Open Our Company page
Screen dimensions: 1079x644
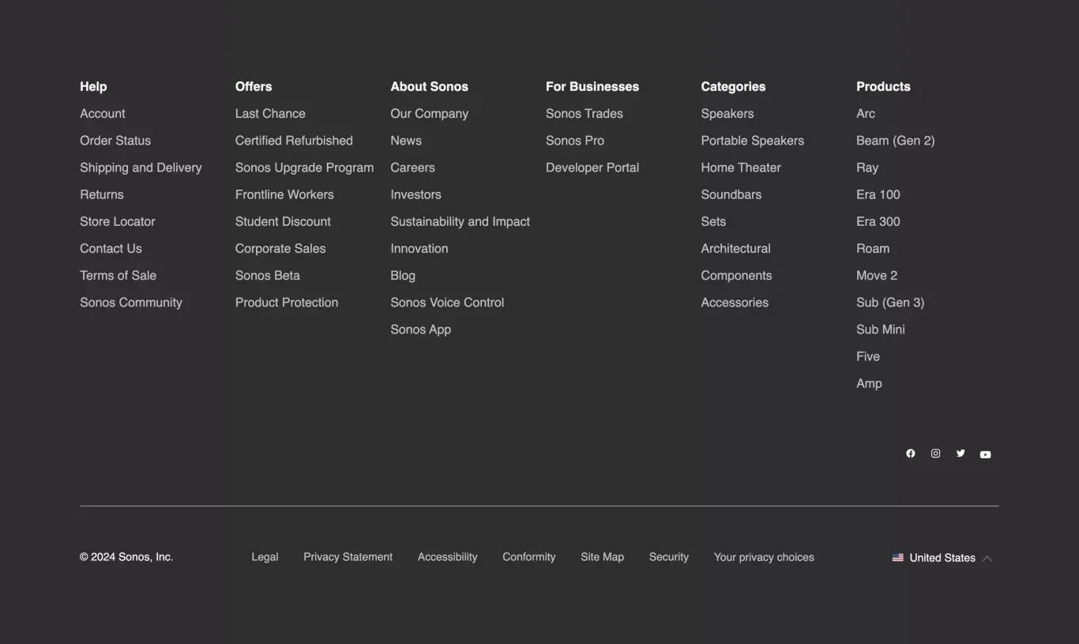[x=430, y=114]
